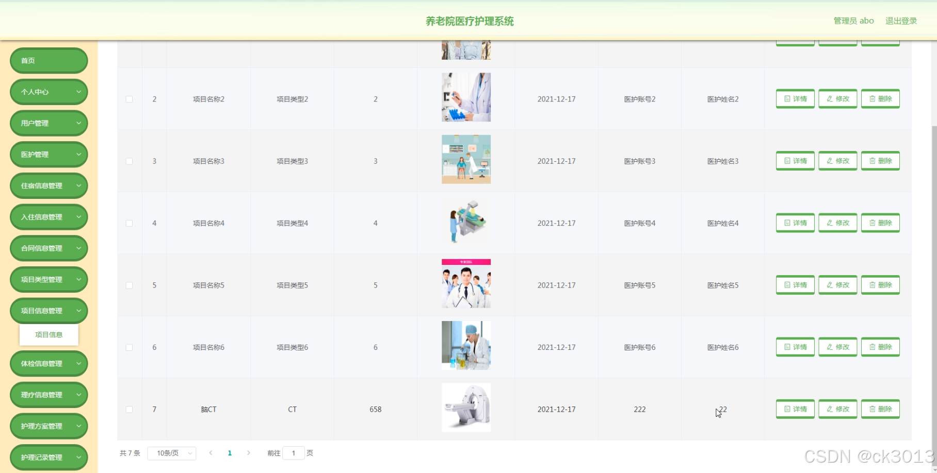
Task: Show details for 项目名称5
Action: [795, 285]
